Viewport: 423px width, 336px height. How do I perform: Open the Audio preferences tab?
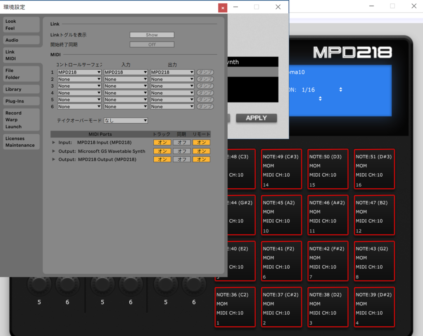pos(21,40)
